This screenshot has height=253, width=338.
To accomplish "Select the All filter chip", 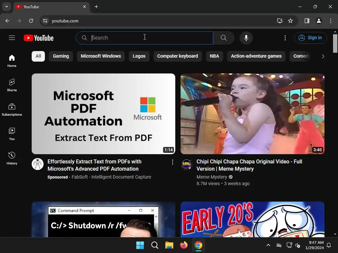I will [38, 56].
